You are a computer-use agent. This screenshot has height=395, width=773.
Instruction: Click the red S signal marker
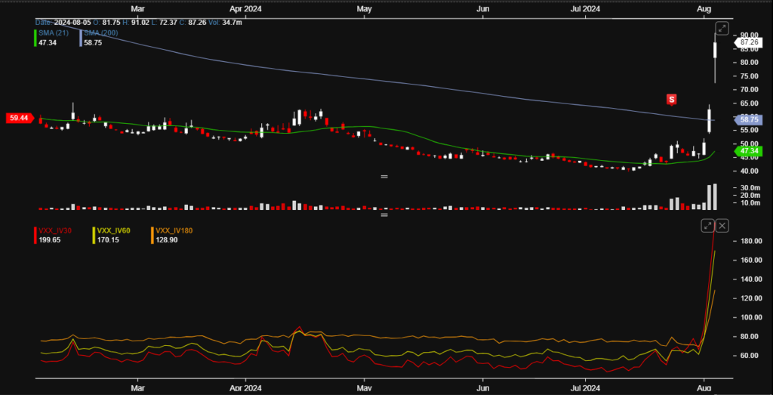(x=671, y=100)
